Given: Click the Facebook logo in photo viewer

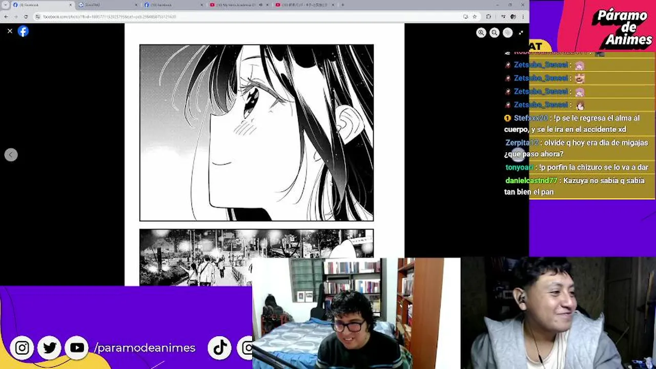Looking at the screenshot, I should (x=23, y=31).
